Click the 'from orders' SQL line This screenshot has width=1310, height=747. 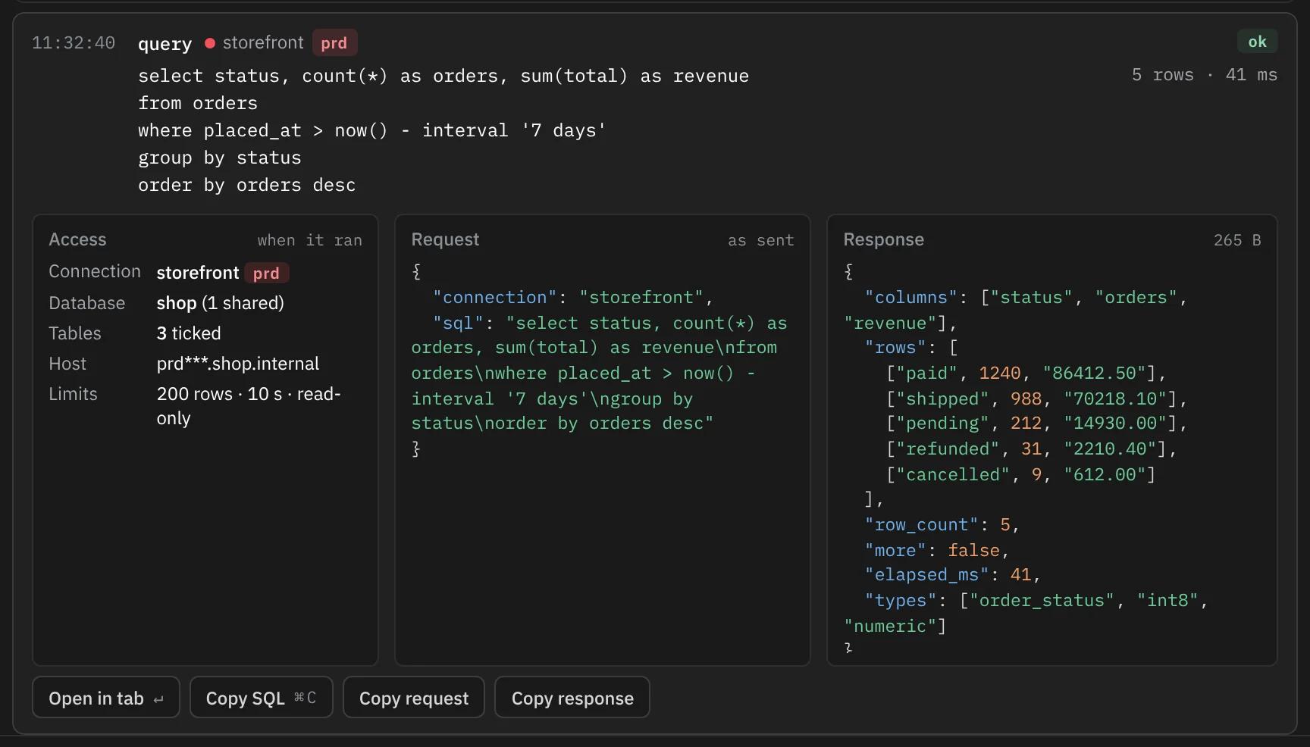(x=198, y=103)
